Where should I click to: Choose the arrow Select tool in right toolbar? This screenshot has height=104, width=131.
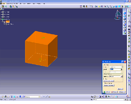pyautogui.click(x=129, y=11)
